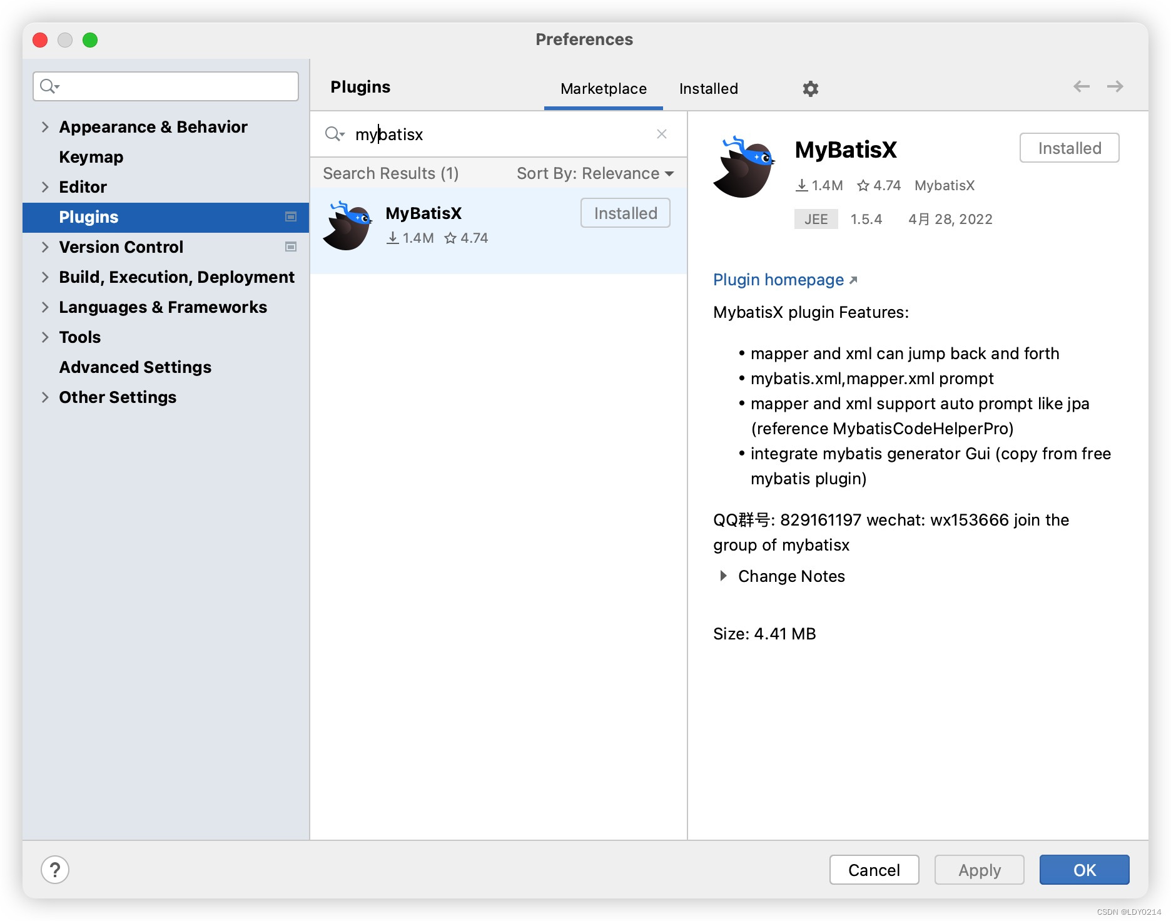Open the Sort By: Relevance dropdown
1171x921 pixels.
(596, 173)
